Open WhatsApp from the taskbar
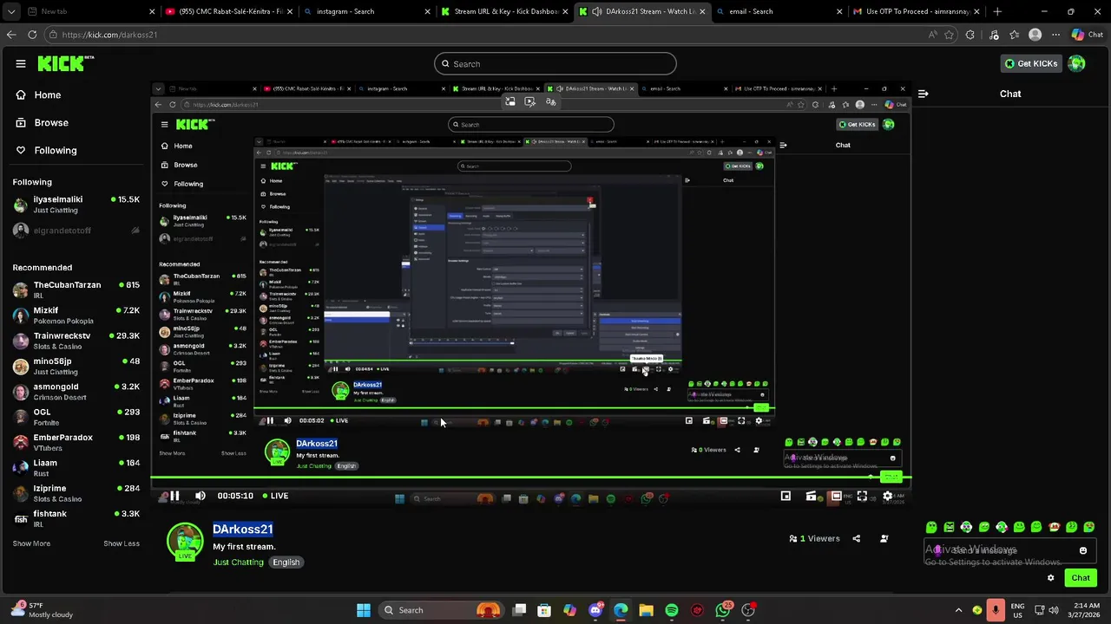 [723, 610]
